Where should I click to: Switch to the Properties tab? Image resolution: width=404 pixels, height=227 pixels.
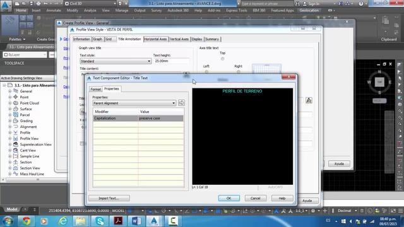[x=112, y=89]
